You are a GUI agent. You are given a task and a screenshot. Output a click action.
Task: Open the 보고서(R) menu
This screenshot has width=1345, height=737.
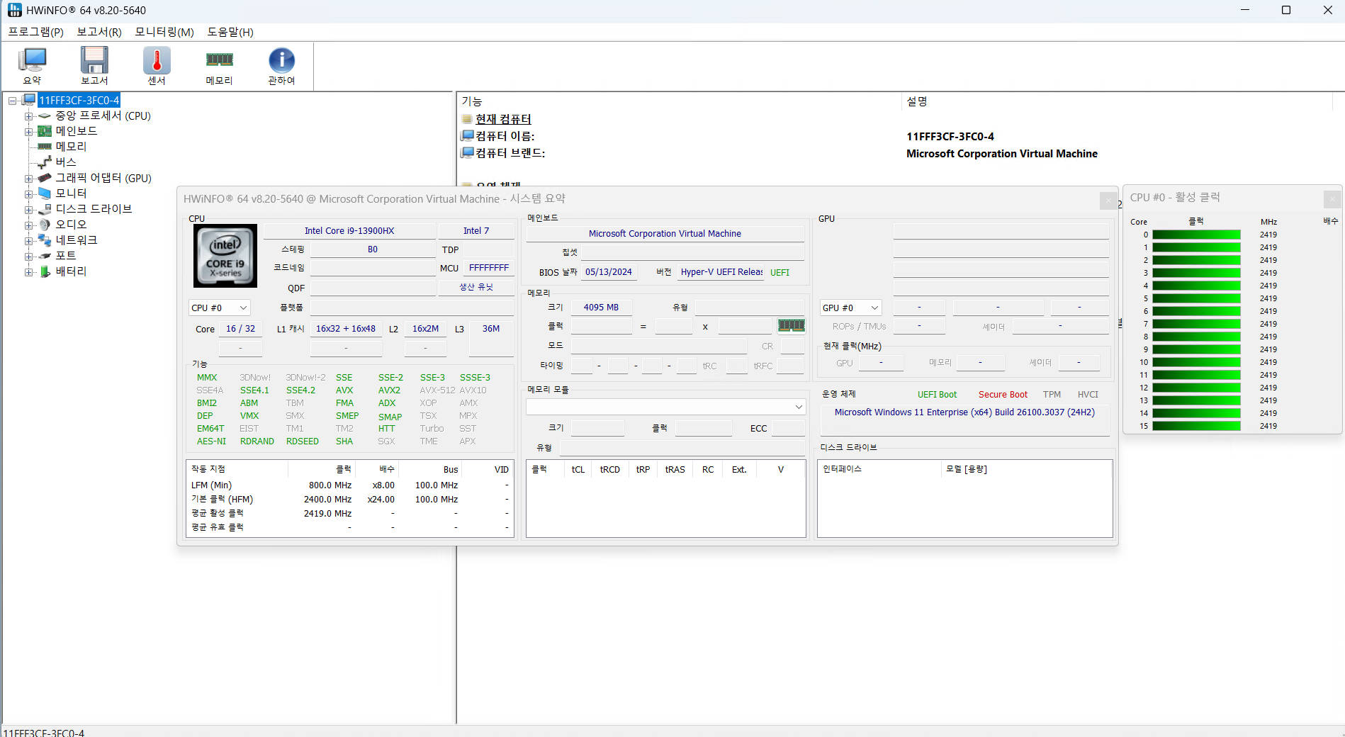pos(99,32)
